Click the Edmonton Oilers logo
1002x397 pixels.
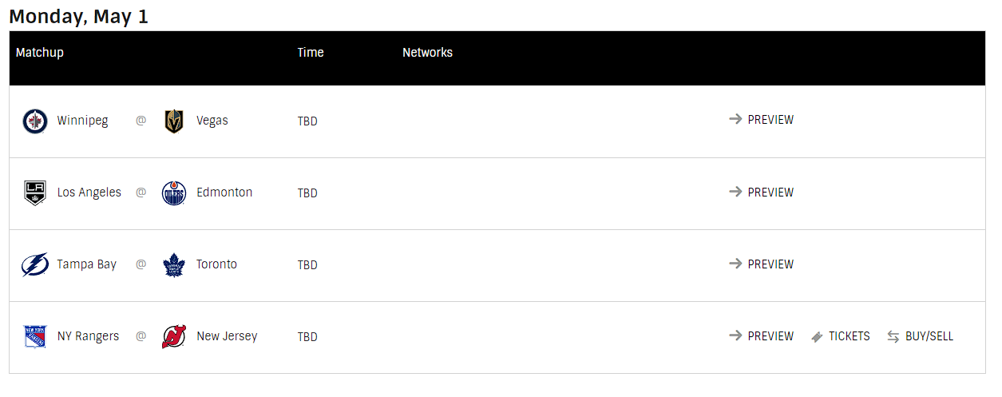[x=174, y=193]
